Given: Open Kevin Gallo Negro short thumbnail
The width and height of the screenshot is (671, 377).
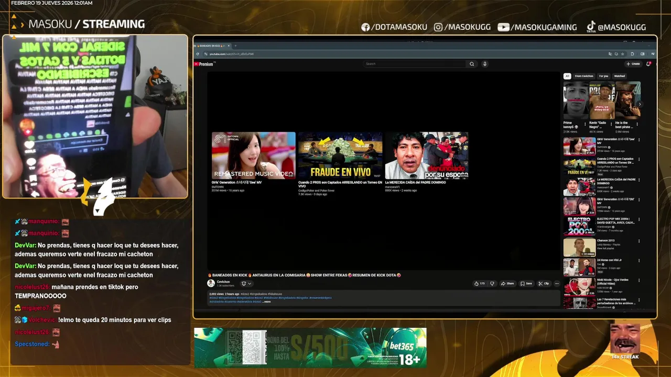Looking at the screenshot, I should 601,101.
